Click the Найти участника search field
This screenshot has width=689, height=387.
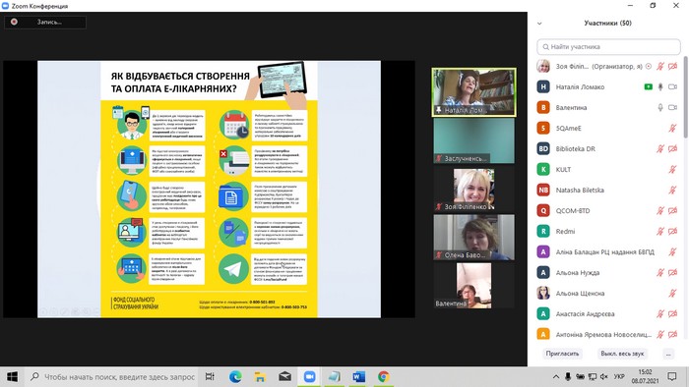[608, 46]
